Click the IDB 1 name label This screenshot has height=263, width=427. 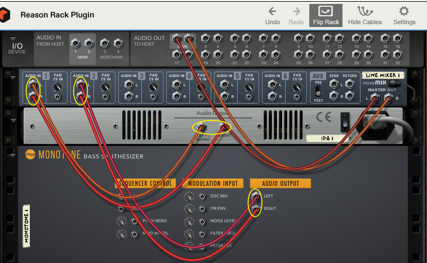coord(327,139)
